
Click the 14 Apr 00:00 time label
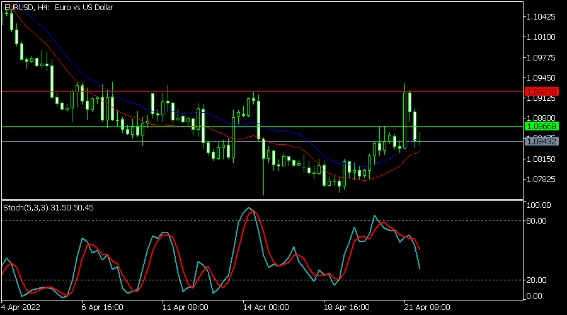[x=266, y=307]
